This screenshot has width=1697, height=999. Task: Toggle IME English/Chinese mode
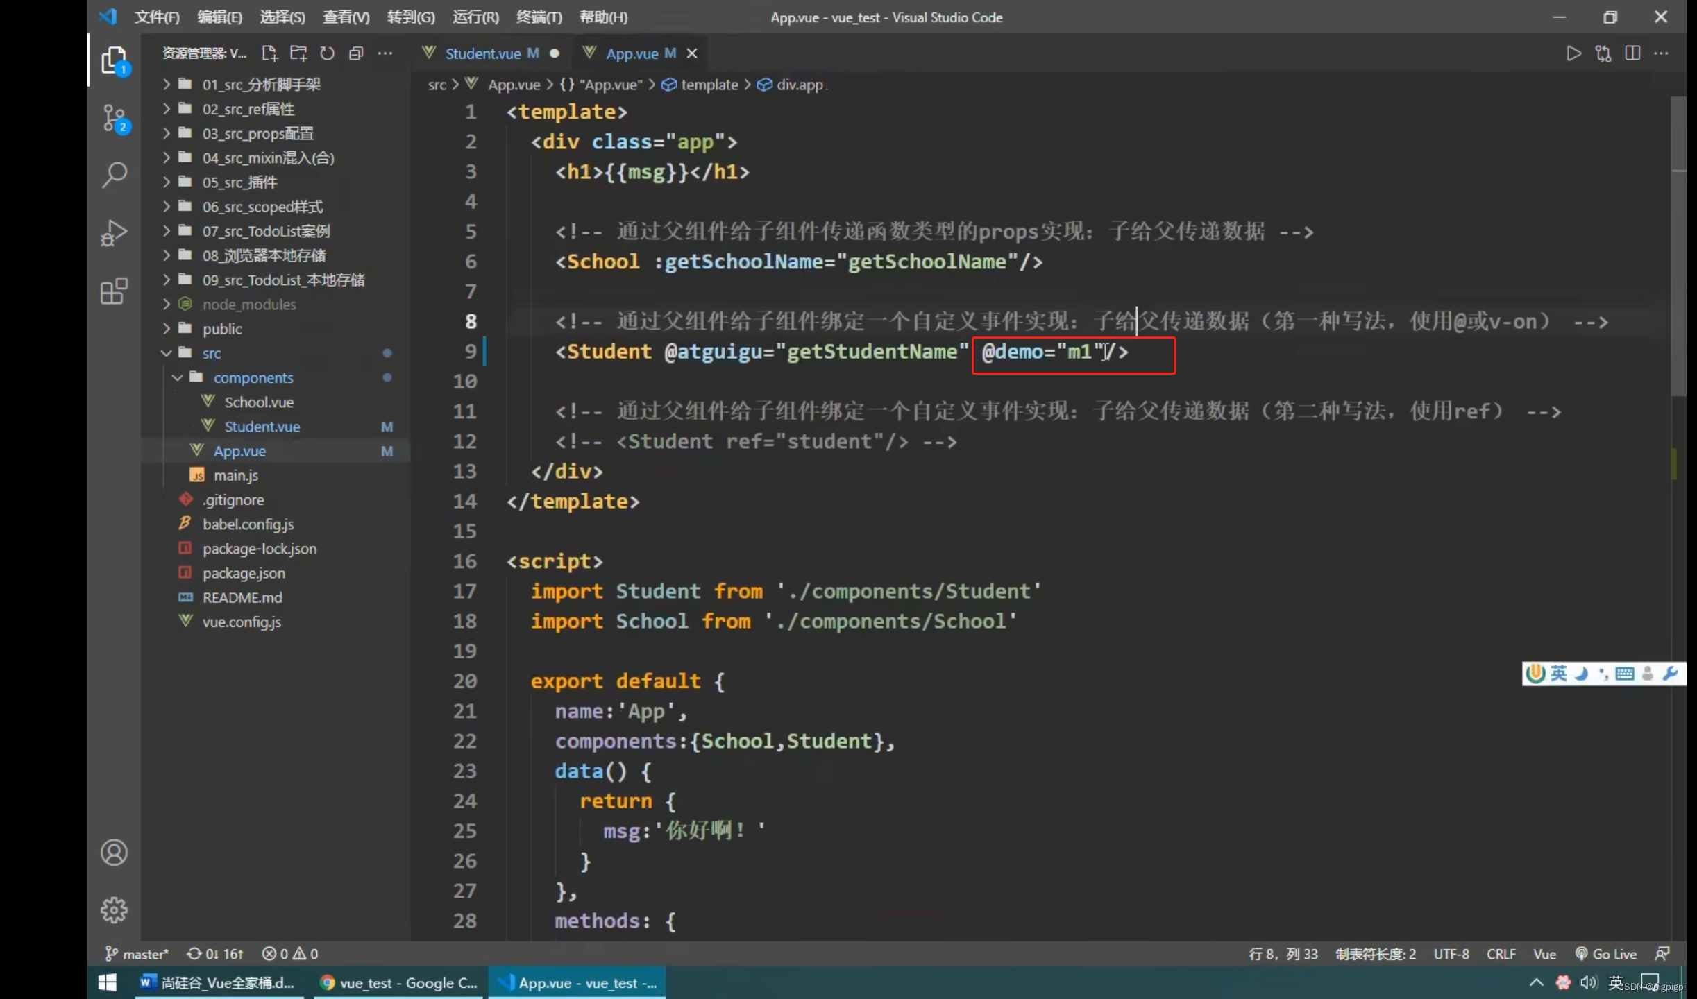point(1559,673)
